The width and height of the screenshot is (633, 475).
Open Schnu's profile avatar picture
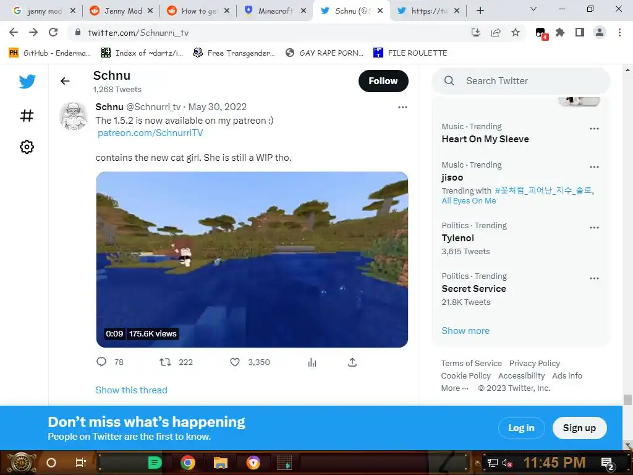point(74,116)
